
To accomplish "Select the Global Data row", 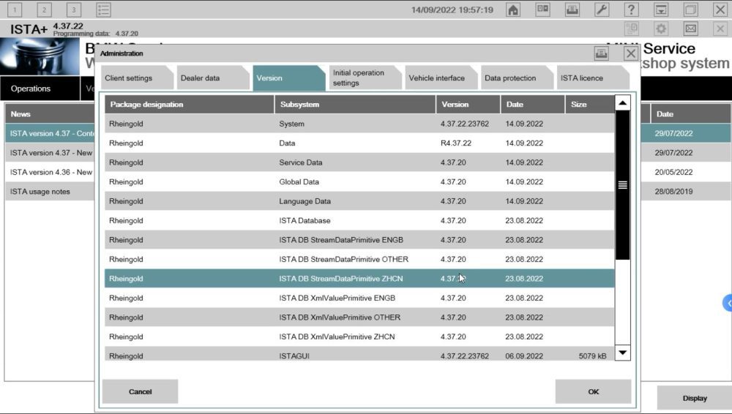I will [x=359, y=182].
